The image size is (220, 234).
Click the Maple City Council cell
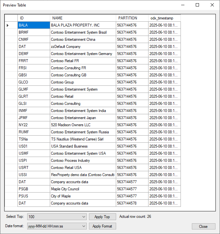[x=83, y=189]
